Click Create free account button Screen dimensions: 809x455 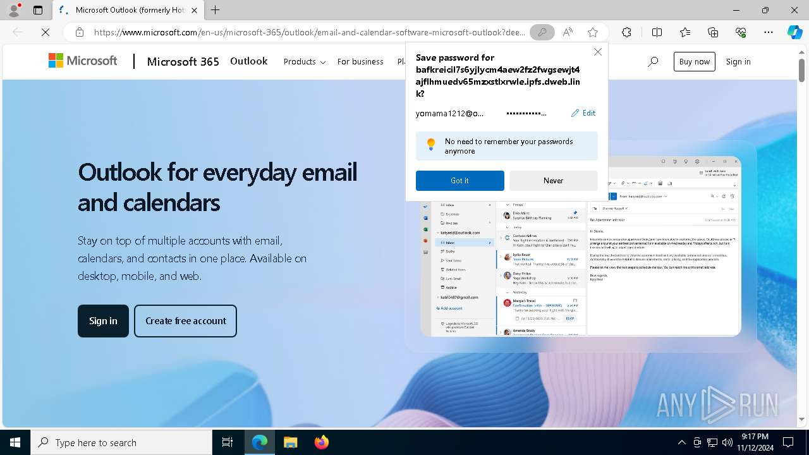pyautogui.click(x=185, y=321)
